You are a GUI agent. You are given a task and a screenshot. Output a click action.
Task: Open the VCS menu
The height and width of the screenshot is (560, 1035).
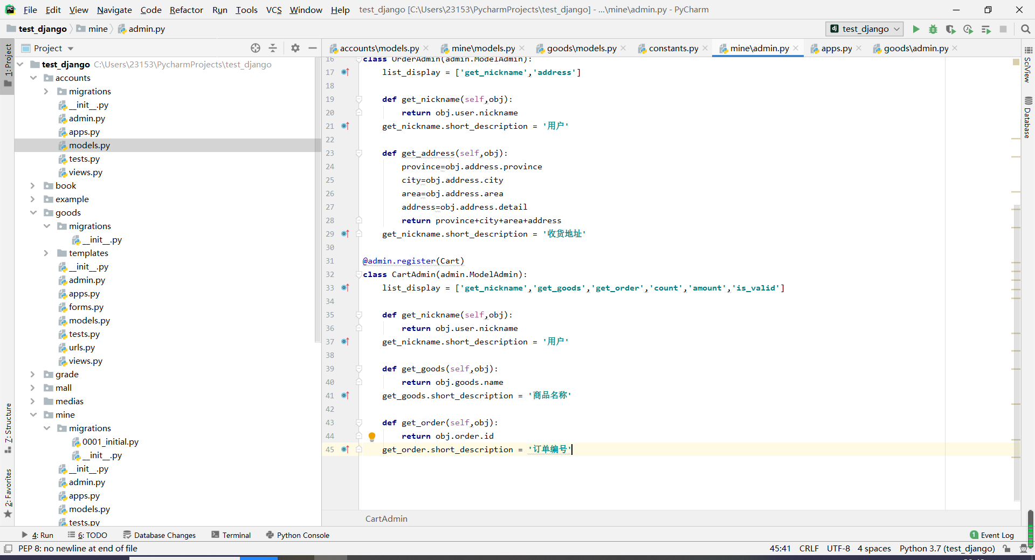(x=274, y=10)
